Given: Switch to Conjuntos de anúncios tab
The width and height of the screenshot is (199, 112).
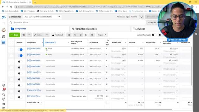Looking at the screenshot, I should click(x=100, y=29).
